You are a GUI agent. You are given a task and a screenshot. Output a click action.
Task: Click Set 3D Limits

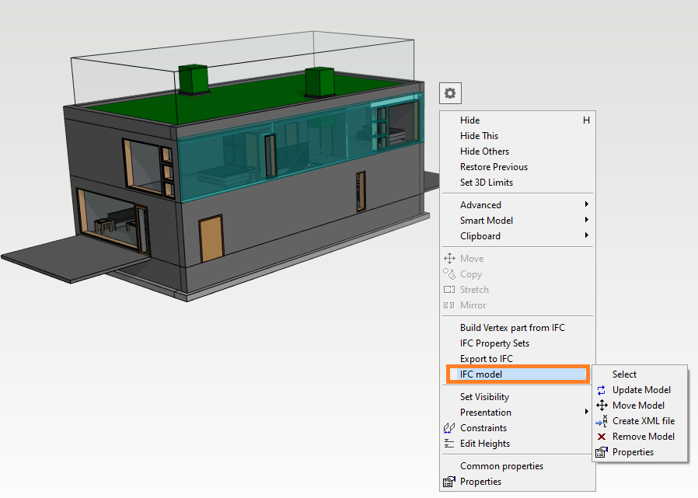coord(487,182)
